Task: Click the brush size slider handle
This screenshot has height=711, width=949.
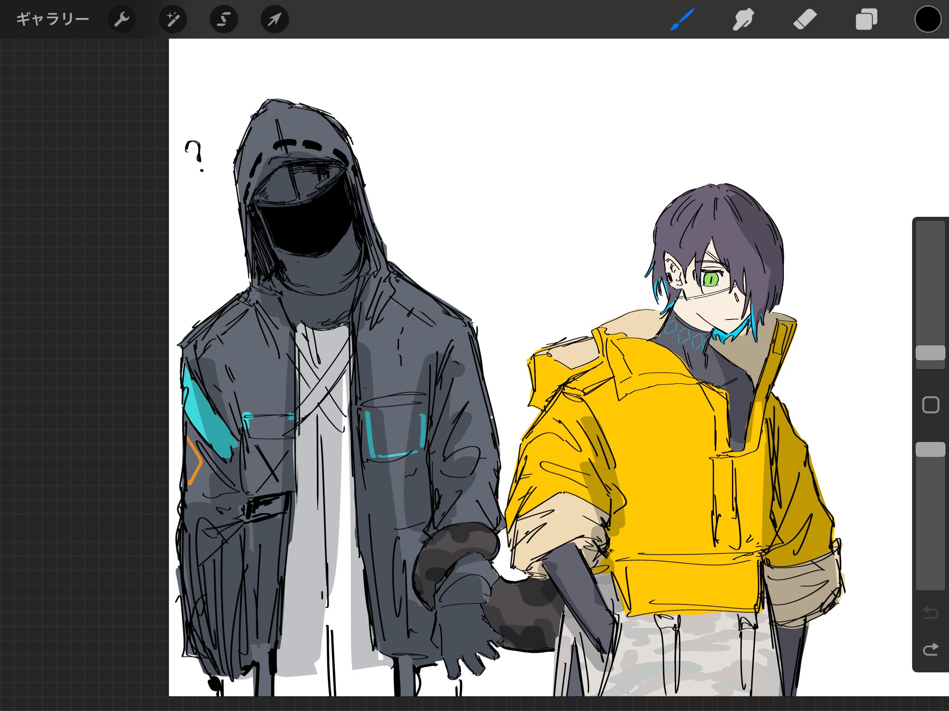Action: click(x=930, y=353)
